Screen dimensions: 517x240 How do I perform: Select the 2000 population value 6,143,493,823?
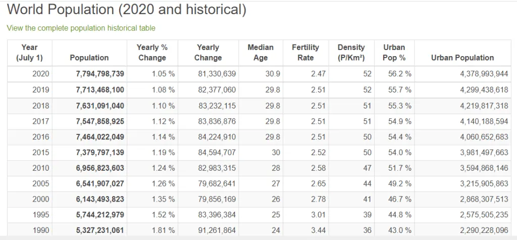coord(100,199)
